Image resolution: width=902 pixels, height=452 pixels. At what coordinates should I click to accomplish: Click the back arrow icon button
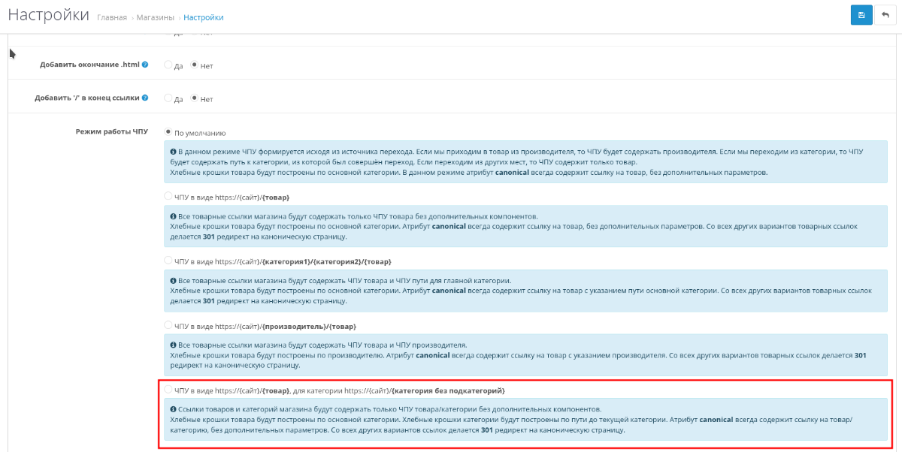point(885,15)
